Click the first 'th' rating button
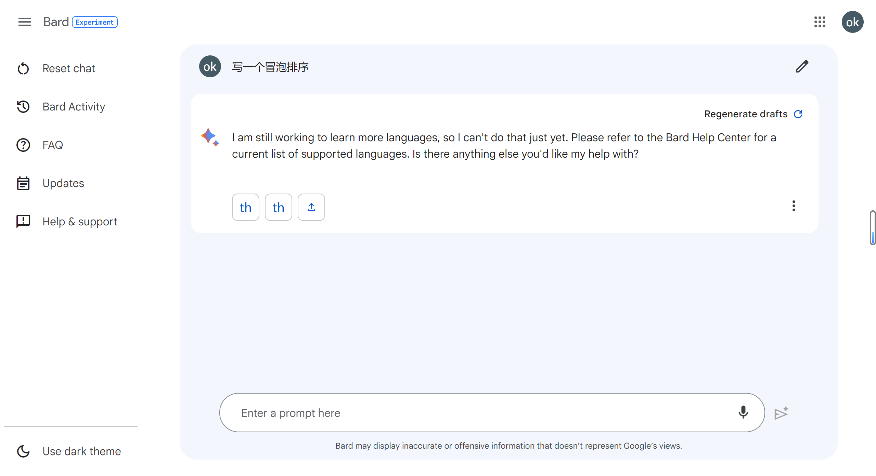Viewport: 876px width, 476px height. (x=245, y=207)
